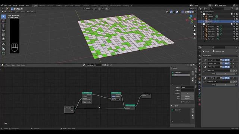
Task: Collapse the Plots collection tree
Action: pos(202,24)
